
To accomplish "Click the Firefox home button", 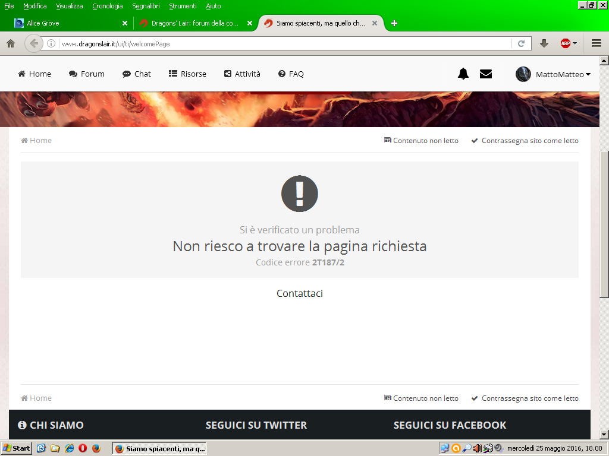I will (x=10, y=43).
